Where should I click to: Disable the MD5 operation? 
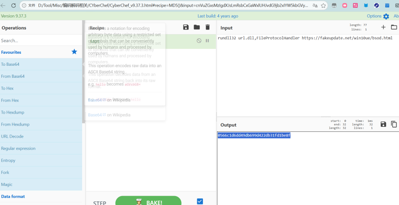pyautogui.click(x=199, y=40)
